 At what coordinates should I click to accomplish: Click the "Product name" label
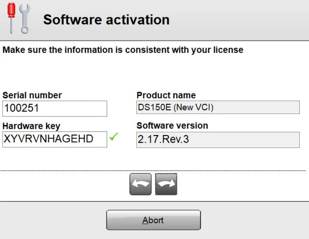point(166,95)
